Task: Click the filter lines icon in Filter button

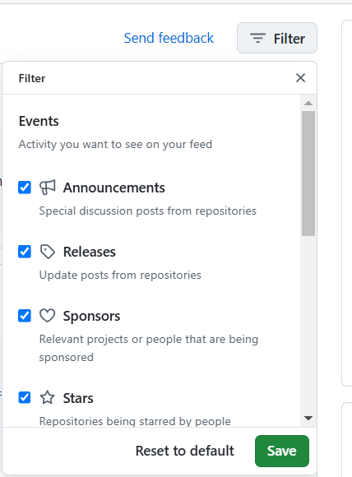Action: tap(257, 39)
